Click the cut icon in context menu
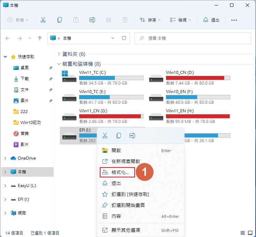Viewport: 256px width, 237px height. (x=105, y=136)
